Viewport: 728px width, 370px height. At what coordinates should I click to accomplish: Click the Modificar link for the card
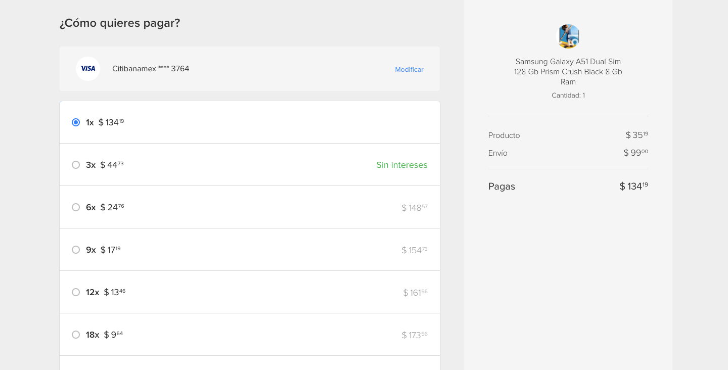click(409, 69)
